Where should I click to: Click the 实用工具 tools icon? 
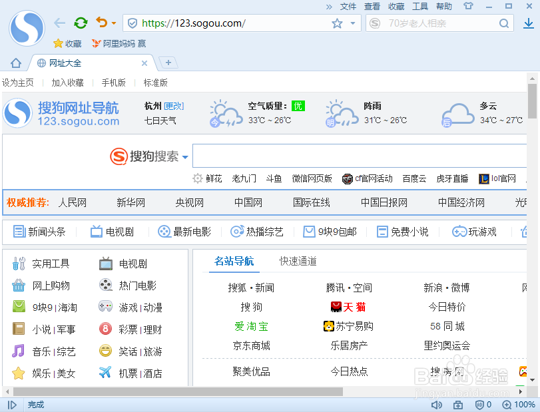point(19,264)
